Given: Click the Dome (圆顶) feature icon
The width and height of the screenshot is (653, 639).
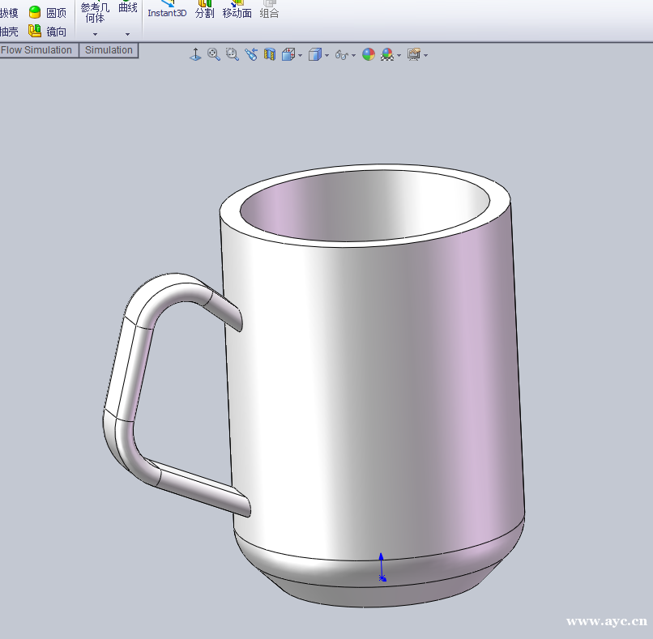Looking at the screenshot, I should [35, 12].
